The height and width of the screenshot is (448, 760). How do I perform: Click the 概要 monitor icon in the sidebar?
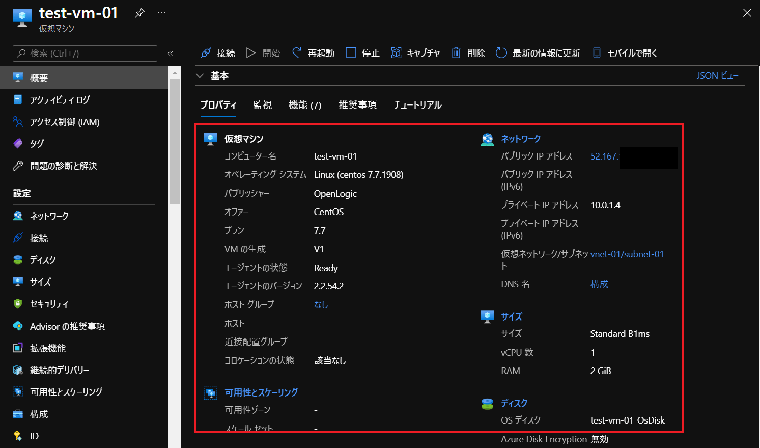pyautogui.click(x=18, y=77)
